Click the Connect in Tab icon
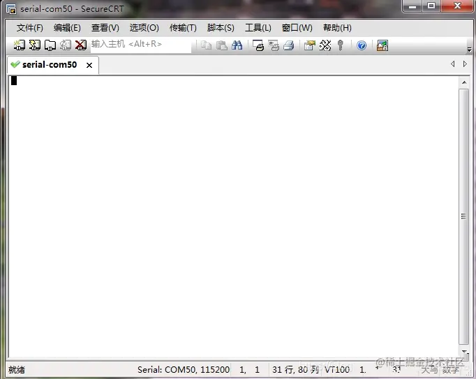Image resolution: width=476 pixels, height=379 pixels. click(x=50, y=45)
